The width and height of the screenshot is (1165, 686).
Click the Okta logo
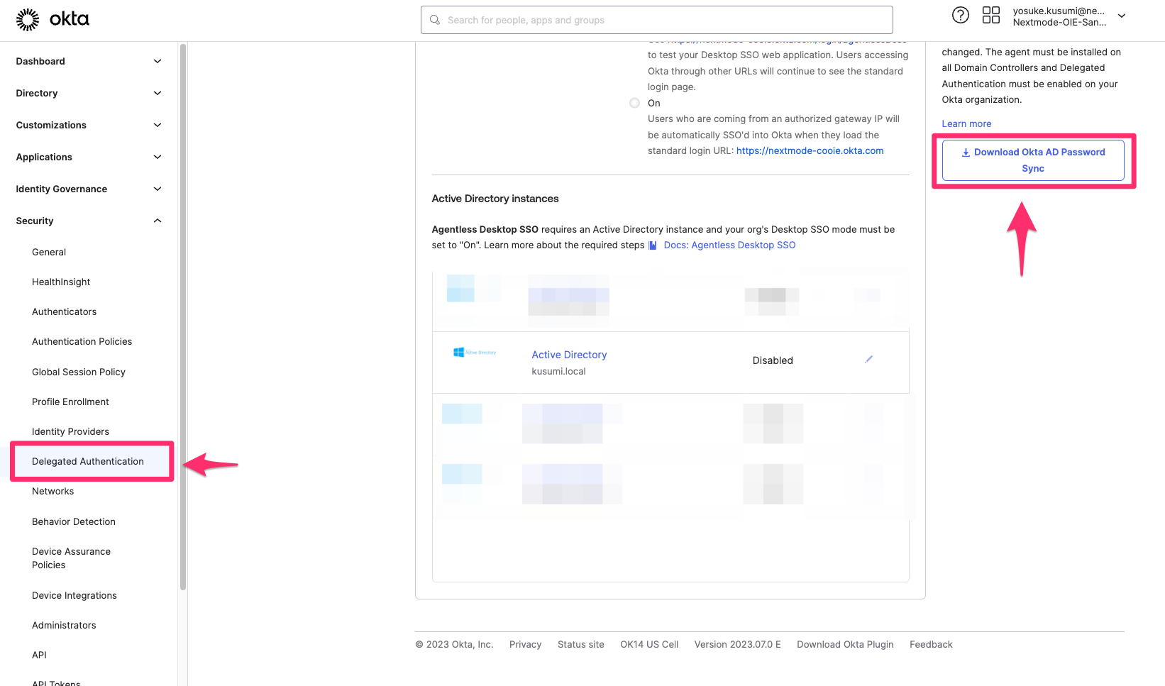pos(53,19)
